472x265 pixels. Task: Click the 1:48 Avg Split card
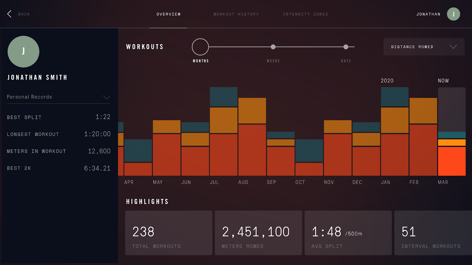tap(348, 233)
